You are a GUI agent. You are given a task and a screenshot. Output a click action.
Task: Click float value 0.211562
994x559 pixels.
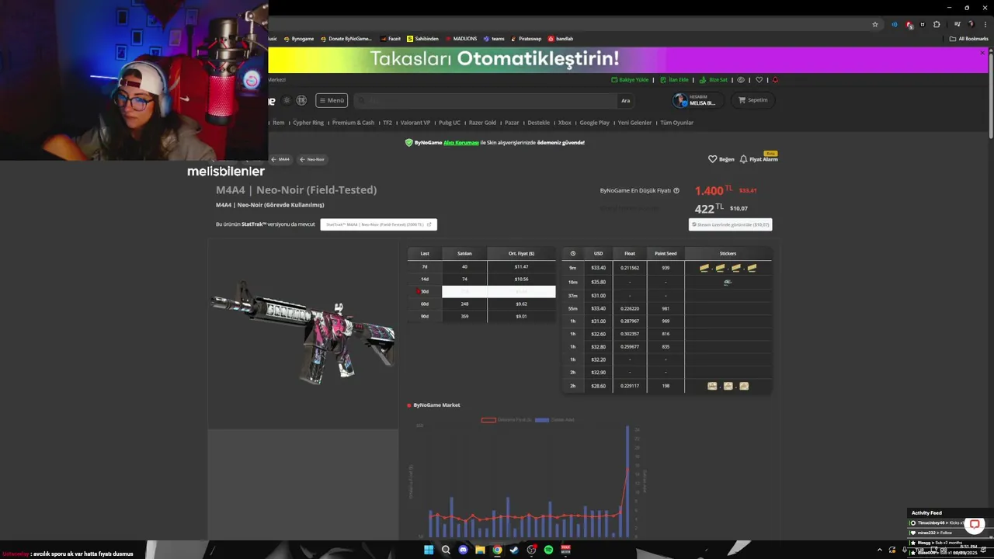click(630, 268)
